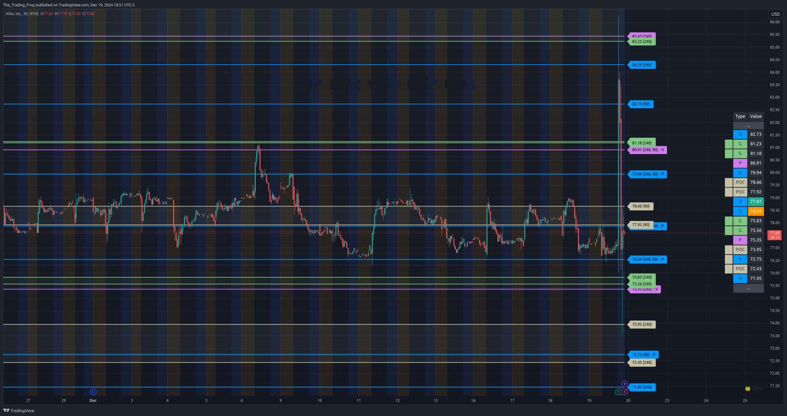787x416 pixels.
Task: Click the 72.43 (240) beige level label
Action: pos(641,363)
